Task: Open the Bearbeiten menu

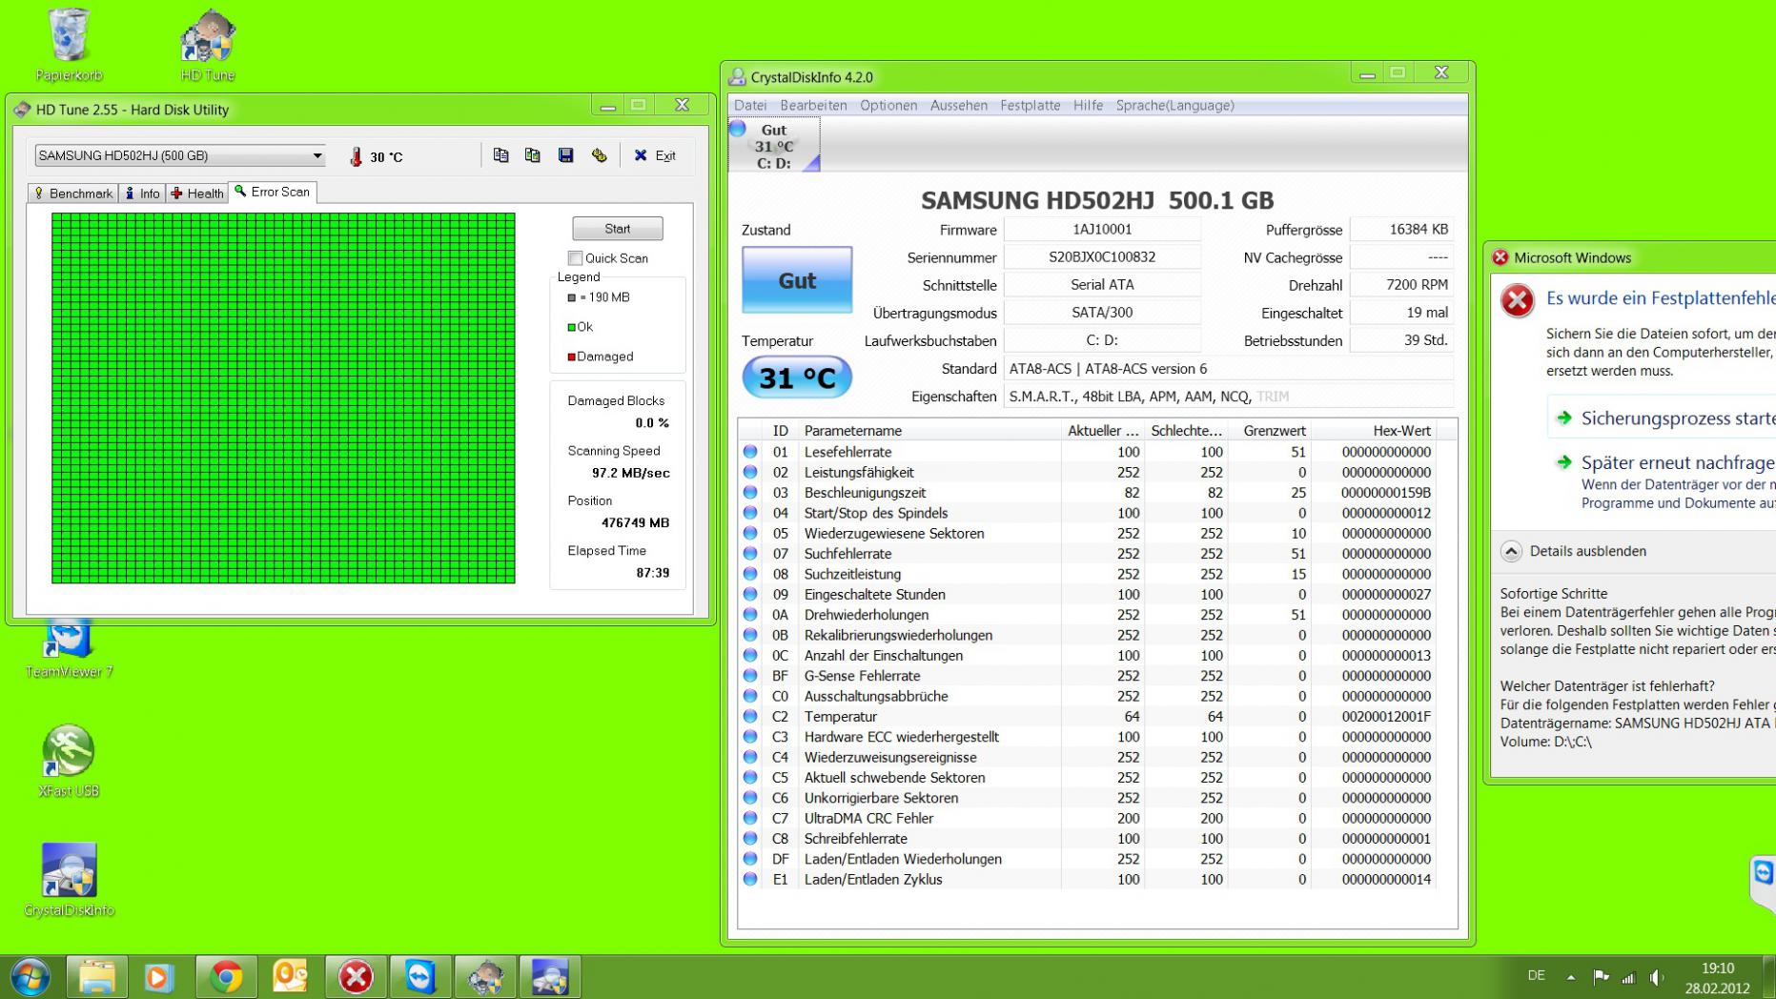Action: [813, 105]
